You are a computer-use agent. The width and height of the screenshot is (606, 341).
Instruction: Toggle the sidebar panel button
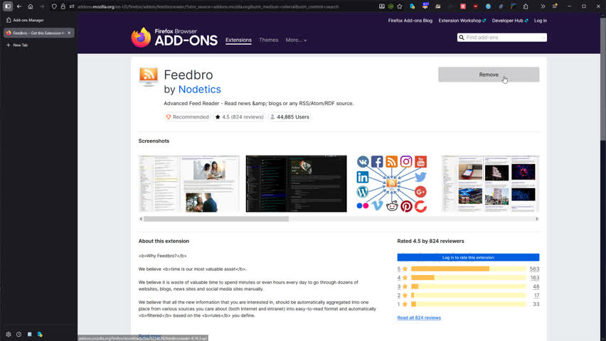8,6
